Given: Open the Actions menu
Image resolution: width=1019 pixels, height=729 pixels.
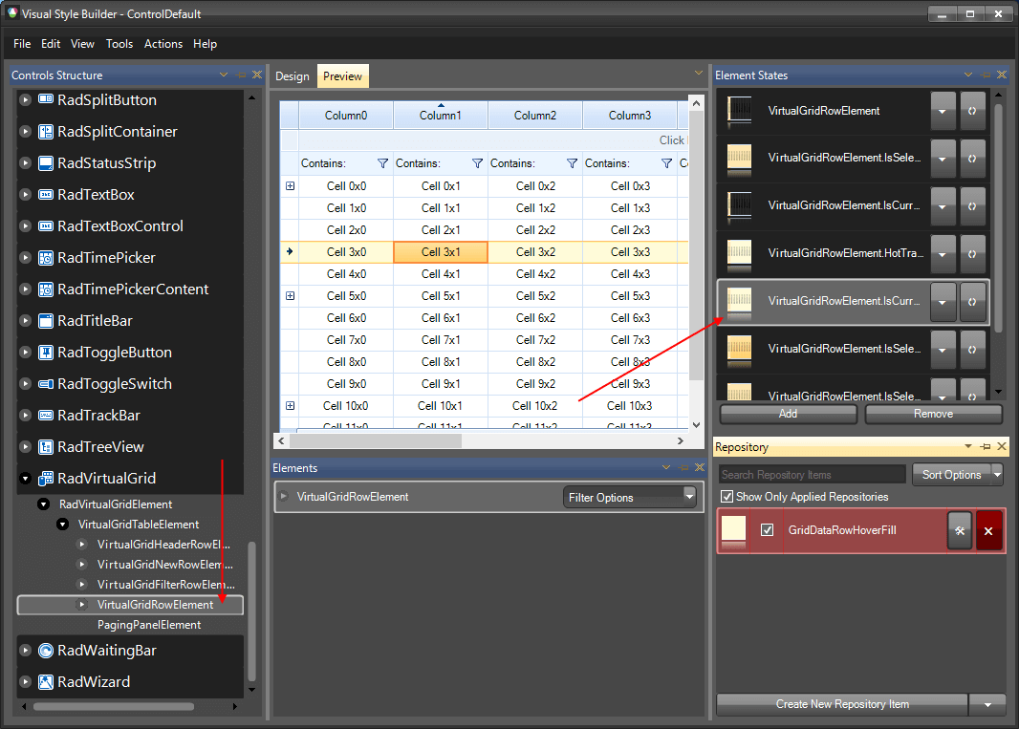Looking at the screenshot, I should point(163,44).
